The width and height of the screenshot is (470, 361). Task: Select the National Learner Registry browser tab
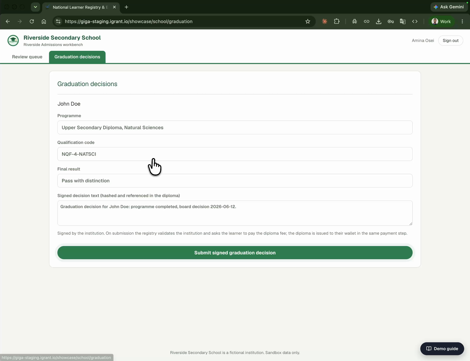coord(81,7)
